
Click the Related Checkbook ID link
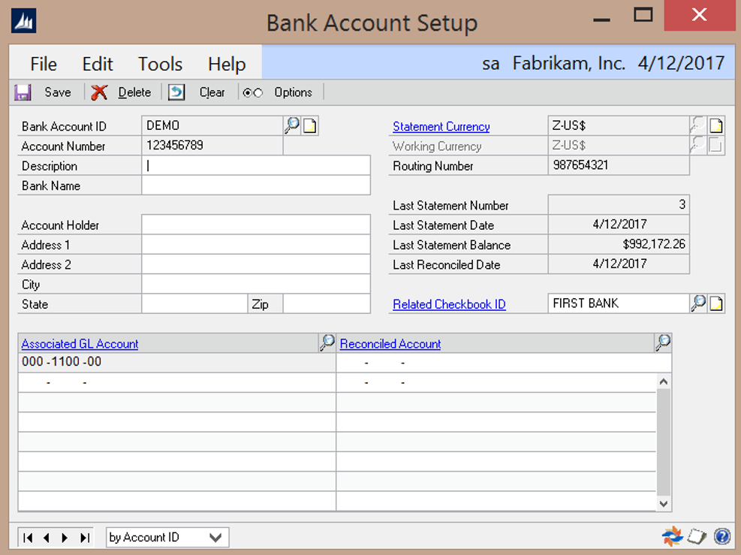point(449,304)
